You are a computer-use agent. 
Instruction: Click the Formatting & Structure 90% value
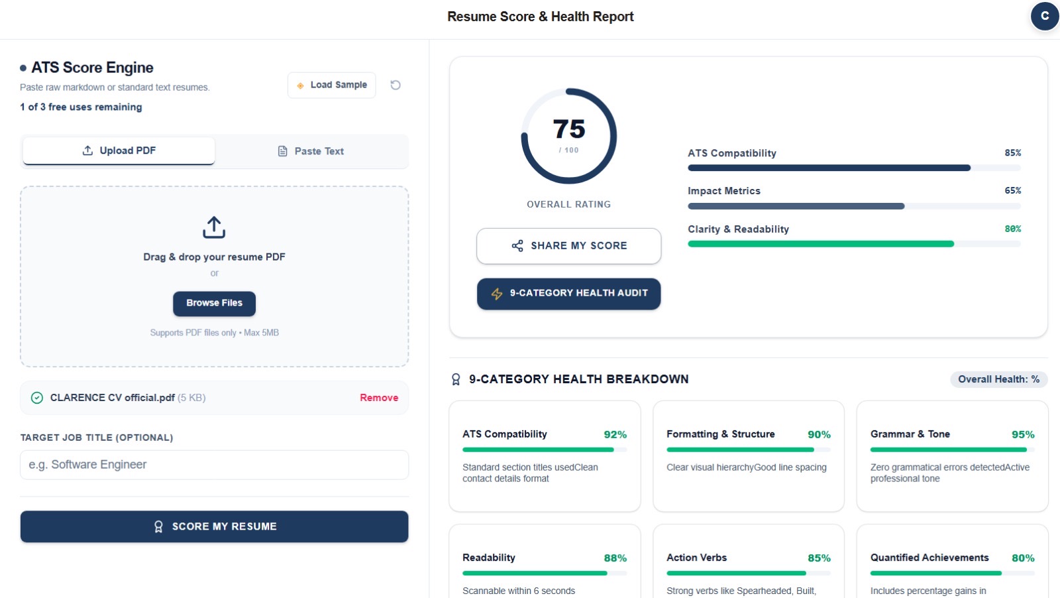tap(819, 435)
